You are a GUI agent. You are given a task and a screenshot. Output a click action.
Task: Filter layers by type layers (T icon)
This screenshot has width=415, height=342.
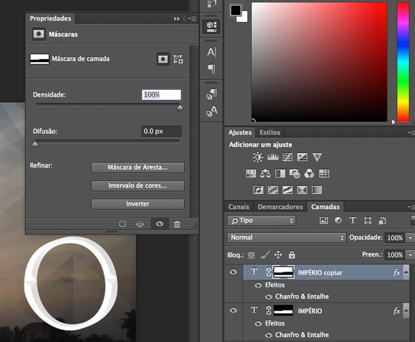353,221
